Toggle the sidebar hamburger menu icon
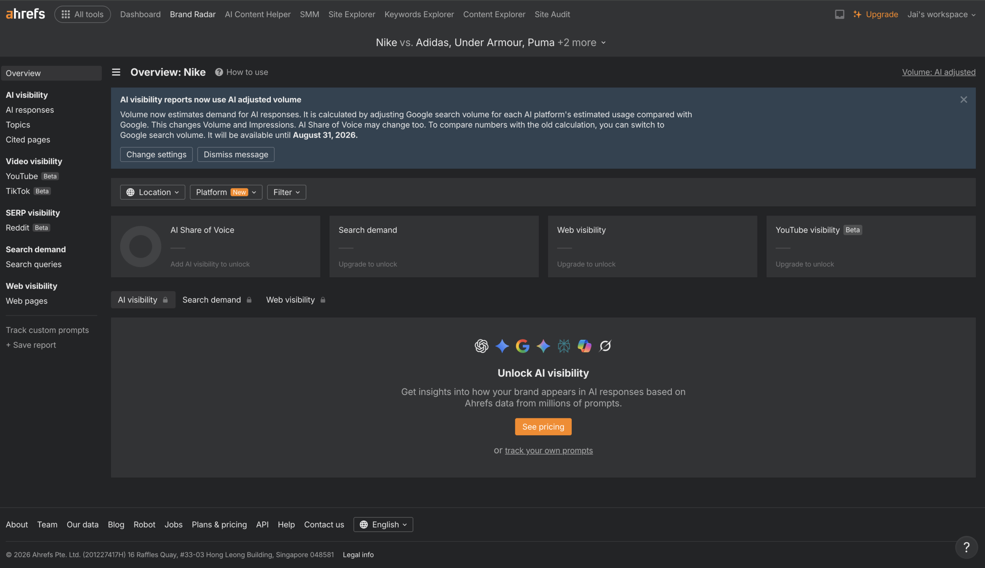Viewport: 985px width, 568px height. pos(116,72)
